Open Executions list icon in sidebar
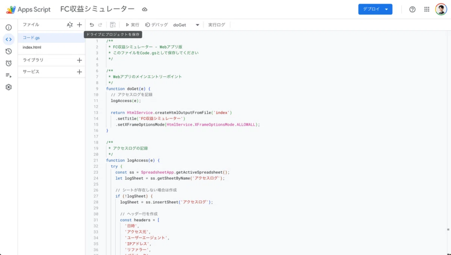The height and width of the screenshot is (255, 451). 8,75
